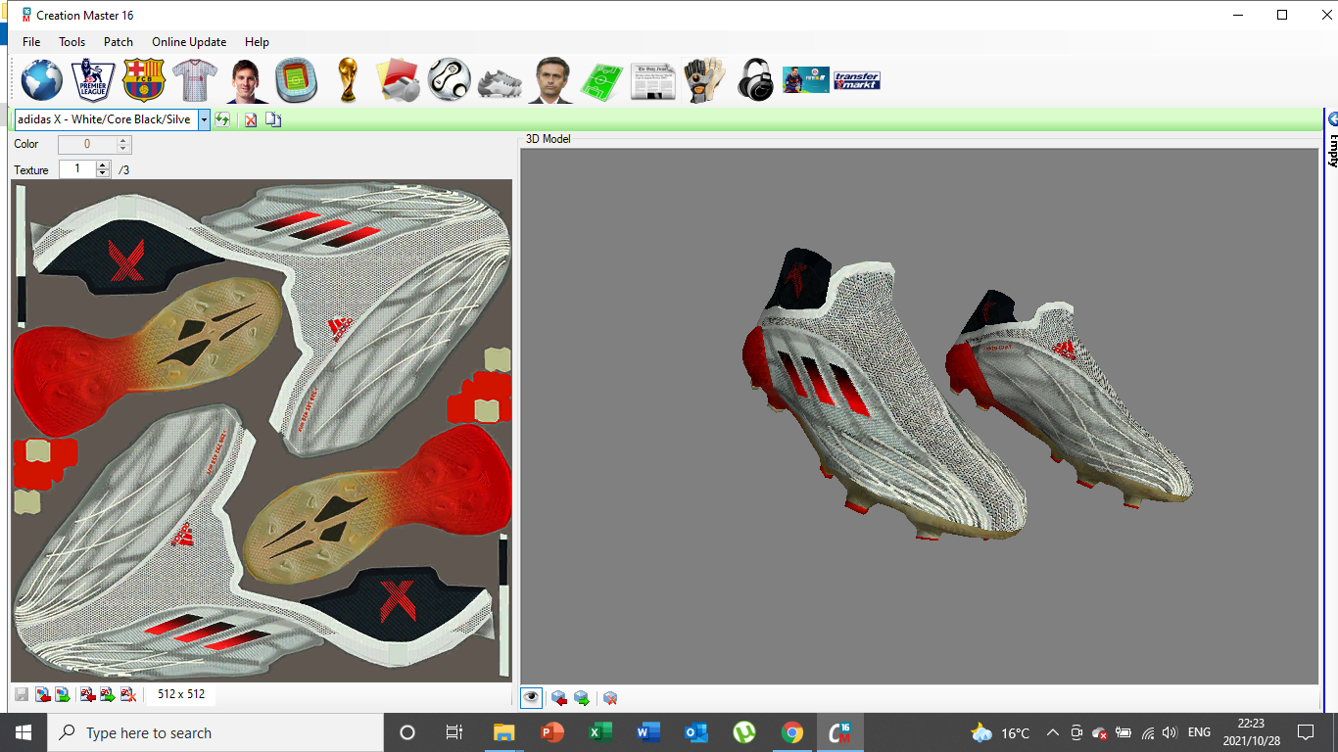This screenshot has height=752, width=1338.
Task: Open the Tools menu
Action: (72, 42)
